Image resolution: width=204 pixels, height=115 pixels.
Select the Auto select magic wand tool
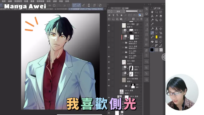(156, 16)
